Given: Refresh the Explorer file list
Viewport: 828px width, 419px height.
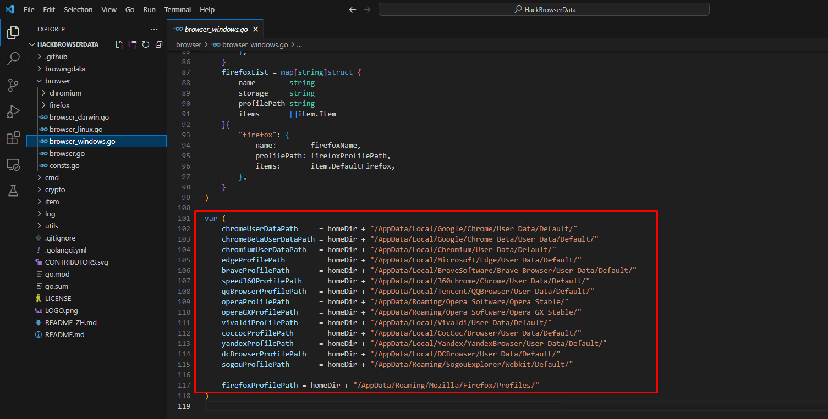Looking at the screenshot, I should [146, 44].
